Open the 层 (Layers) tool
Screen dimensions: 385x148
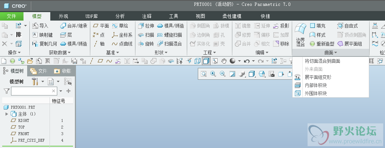[x=66, y=35]
